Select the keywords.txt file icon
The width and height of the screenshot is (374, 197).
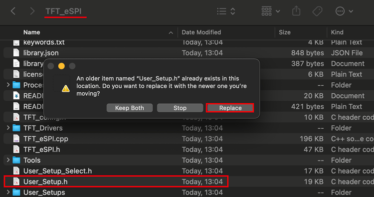[x=16, y=43]
